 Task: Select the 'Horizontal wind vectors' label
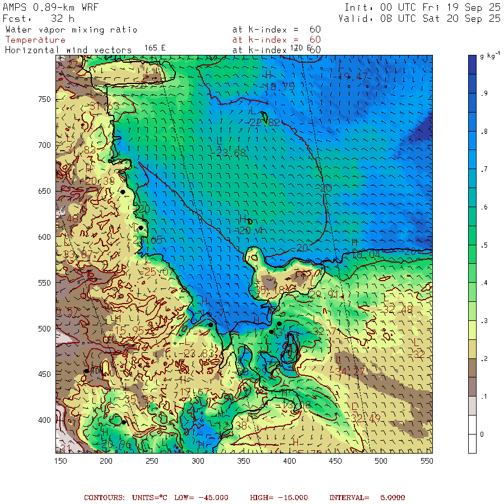(68, 50)
